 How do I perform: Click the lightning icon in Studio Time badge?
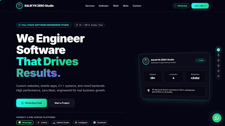[77, 25]
